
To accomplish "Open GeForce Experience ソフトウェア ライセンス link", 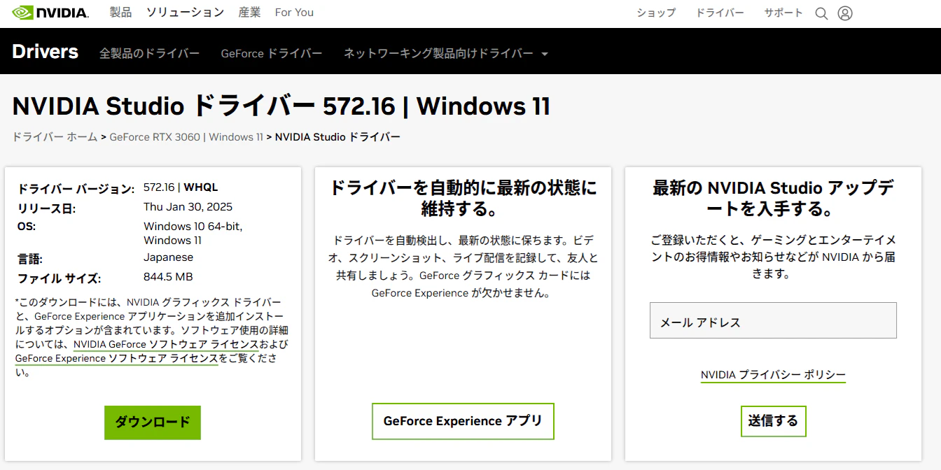I will pyautogui.click(x=116, y=358).
